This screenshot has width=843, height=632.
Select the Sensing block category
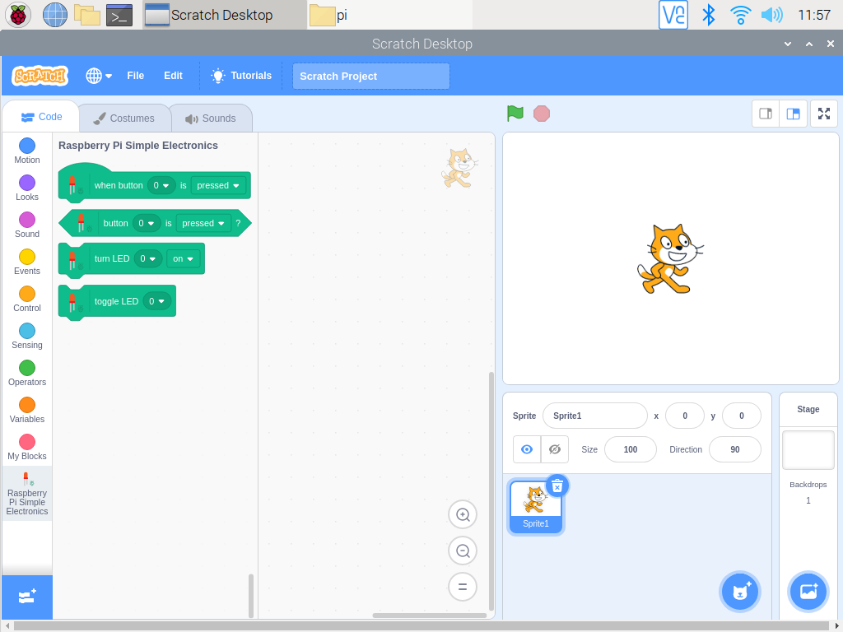pyautogui.click(x=27, y=337)
